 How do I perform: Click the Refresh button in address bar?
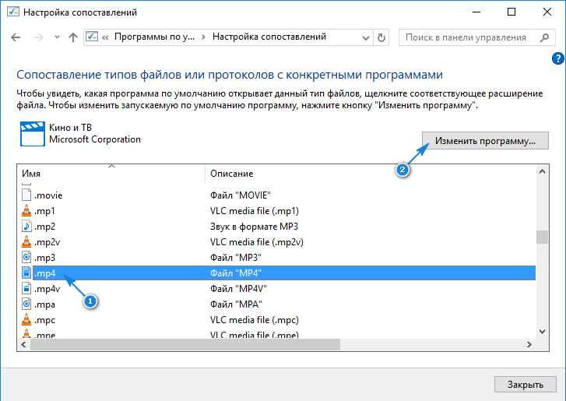click(x=381, y=37)
